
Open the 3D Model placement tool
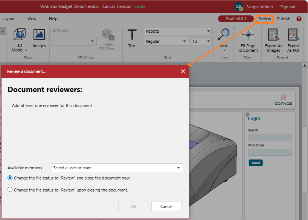tap(19, 35)
